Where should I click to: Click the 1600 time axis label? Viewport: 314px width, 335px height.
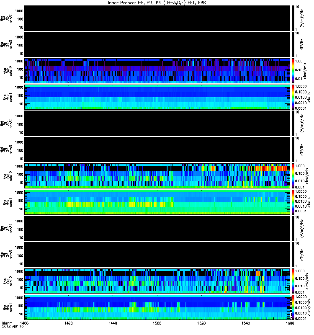pyautogui.click(x=290, y=323)
